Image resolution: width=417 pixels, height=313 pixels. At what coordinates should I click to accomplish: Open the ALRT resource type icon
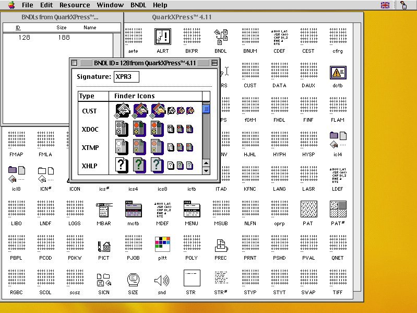click(x=162, y=37)
